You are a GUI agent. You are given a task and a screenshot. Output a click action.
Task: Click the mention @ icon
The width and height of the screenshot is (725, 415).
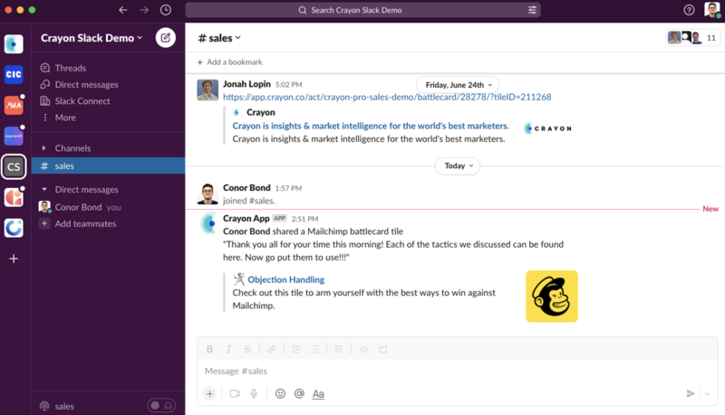(x=299, y=393)
